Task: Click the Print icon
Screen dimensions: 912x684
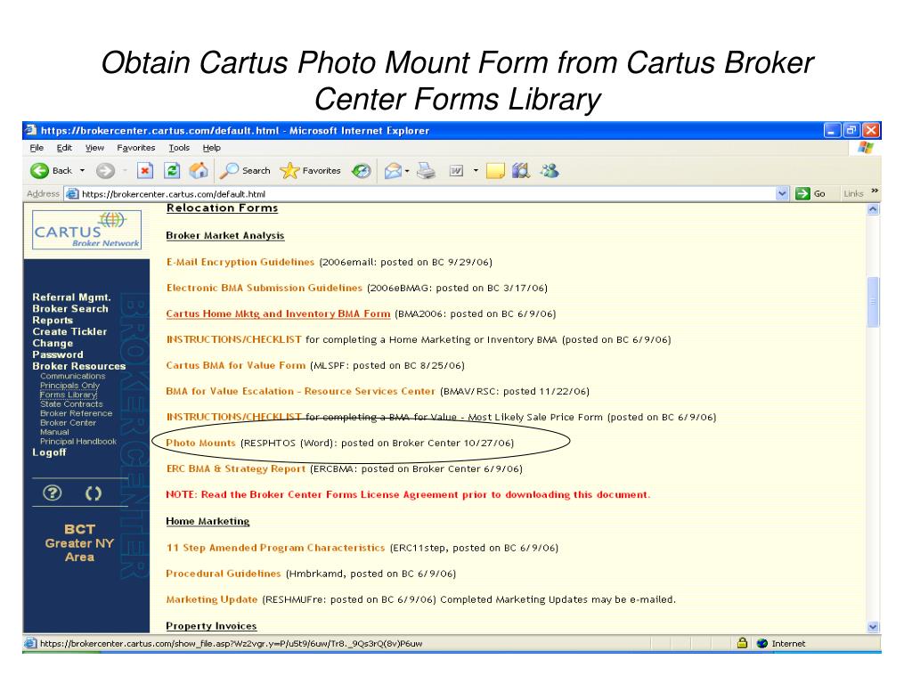Action: coord(427,170)
